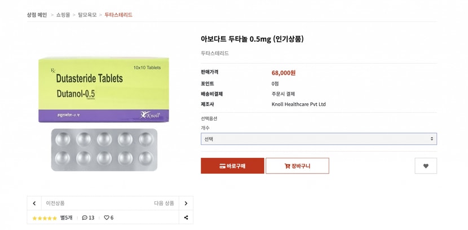This screenshot has height=230, width=468.
Task: Click the heart likes icon showing 6
Action: click(107, 218)
